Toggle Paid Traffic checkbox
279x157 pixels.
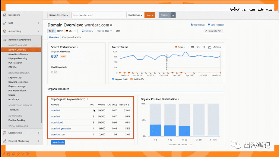click(131, 79)
